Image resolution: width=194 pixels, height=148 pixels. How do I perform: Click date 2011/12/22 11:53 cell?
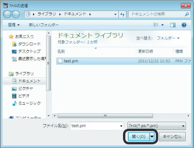pos(154,61)
